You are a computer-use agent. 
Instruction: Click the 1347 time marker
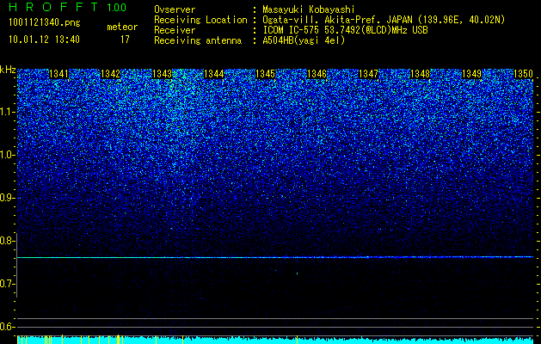[x=368, y=74]
